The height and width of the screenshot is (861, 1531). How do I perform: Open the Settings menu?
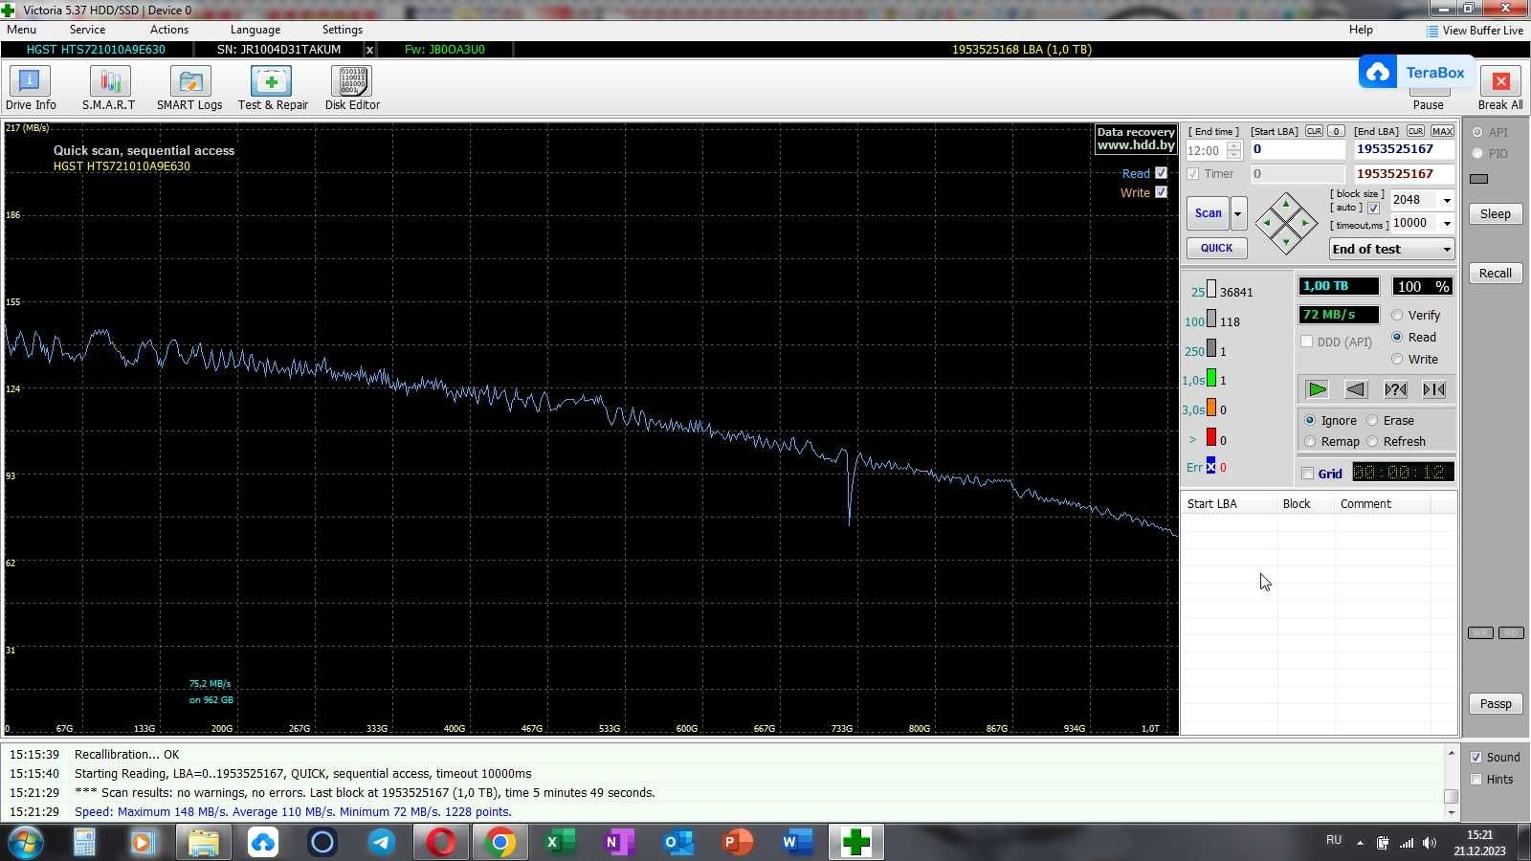[343, 30]
